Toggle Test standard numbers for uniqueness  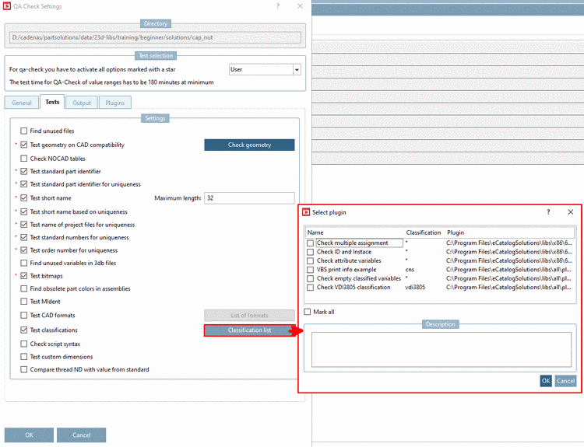pyautogui.click(x=24, y=237)
